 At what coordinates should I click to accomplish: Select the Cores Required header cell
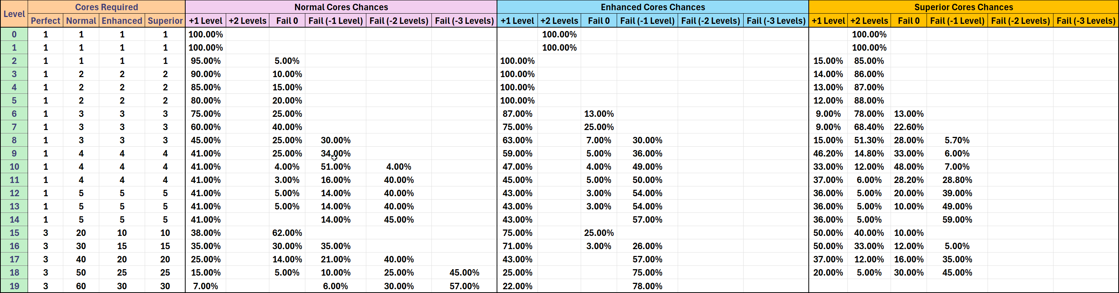click(106, 7)
